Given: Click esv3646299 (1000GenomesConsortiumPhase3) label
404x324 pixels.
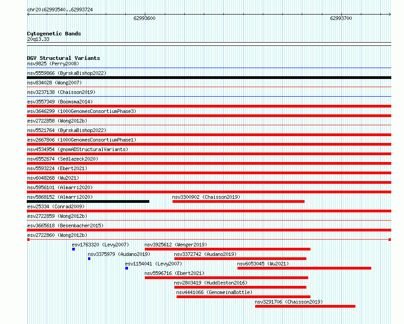Looking at the screenshot, I should tap(82, 111).
